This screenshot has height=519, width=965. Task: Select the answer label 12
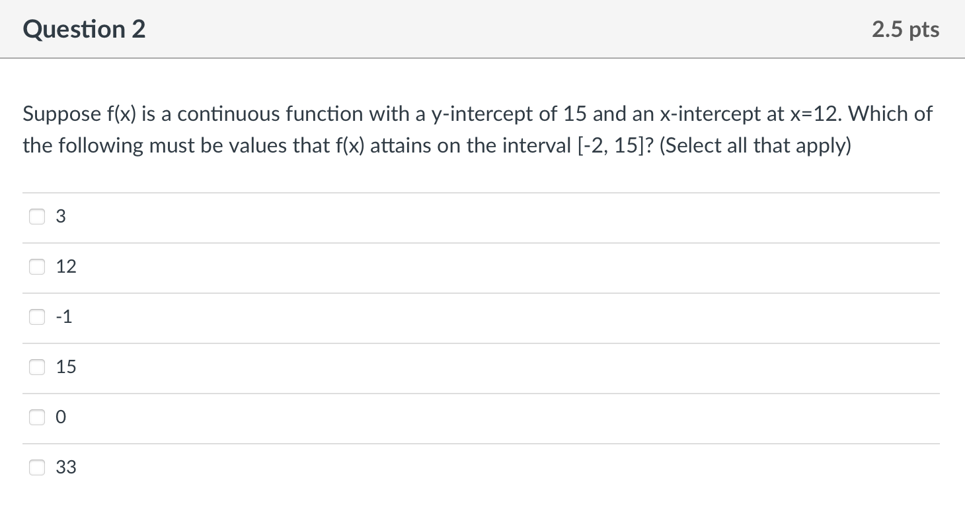65,266
